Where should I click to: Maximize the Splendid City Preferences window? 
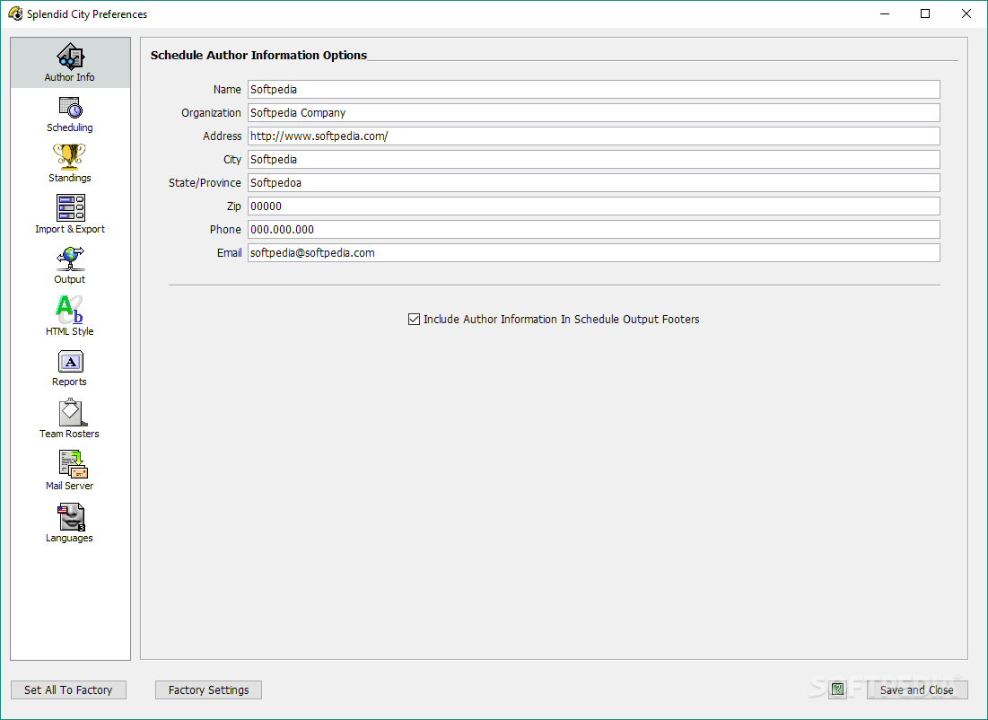pyautogui.click(x=925, y=13)
